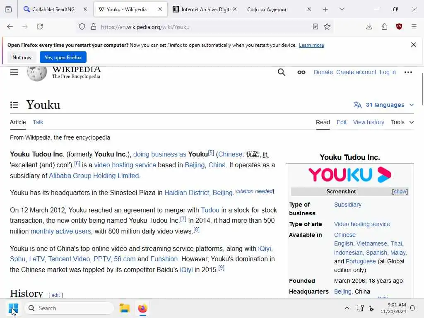Image resolution: width=424 pixels, height=318 pixels.
Task: Open Wikipedia personal tools ellipsis menu
Action: click(x=408, y=72)
